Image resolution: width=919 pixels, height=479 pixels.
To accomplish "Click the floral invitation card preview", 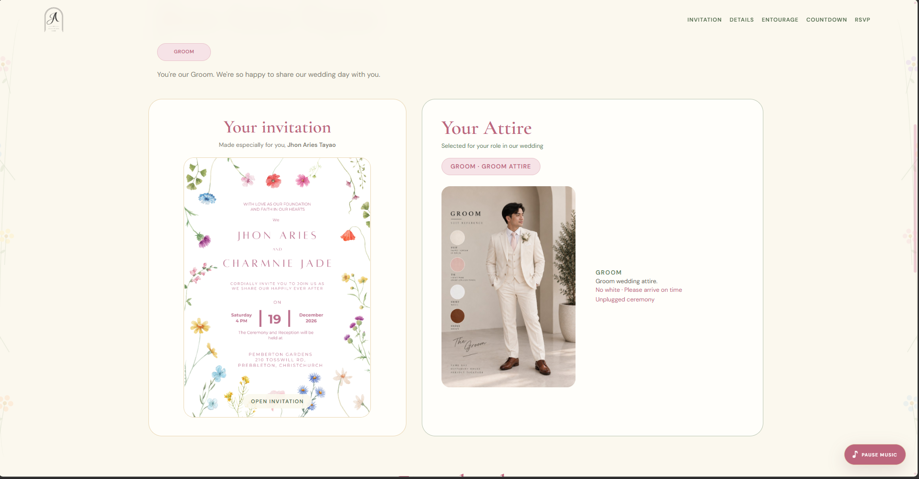I will [277, 287].
